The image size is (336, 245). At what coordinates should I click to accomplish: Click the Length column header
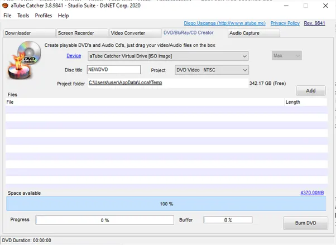pos(306,102)
